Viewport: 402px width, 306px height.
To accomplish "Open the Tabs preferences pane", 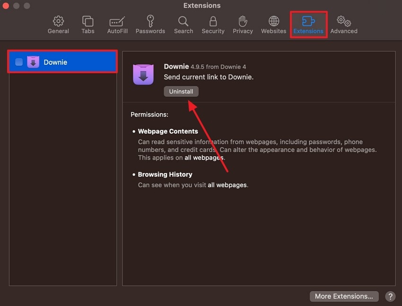I will click(87, 25).
